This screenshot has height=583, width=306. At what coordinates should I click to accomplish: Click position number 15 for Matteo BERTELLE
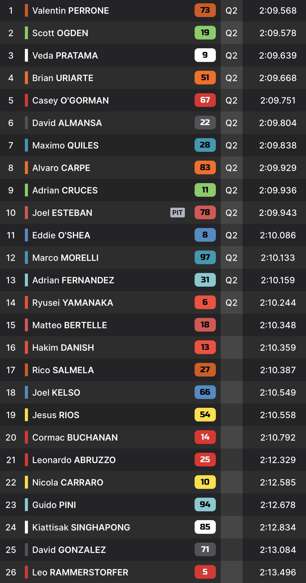point(11,325)
